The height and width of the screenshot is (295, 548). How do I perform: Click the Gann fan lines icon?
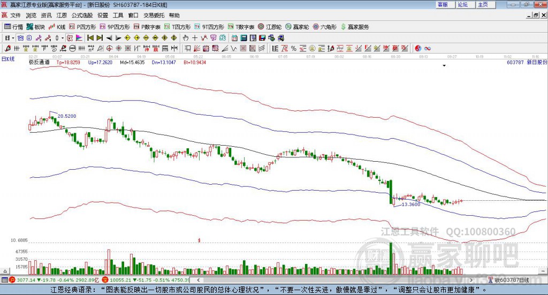tap(197, 49)
